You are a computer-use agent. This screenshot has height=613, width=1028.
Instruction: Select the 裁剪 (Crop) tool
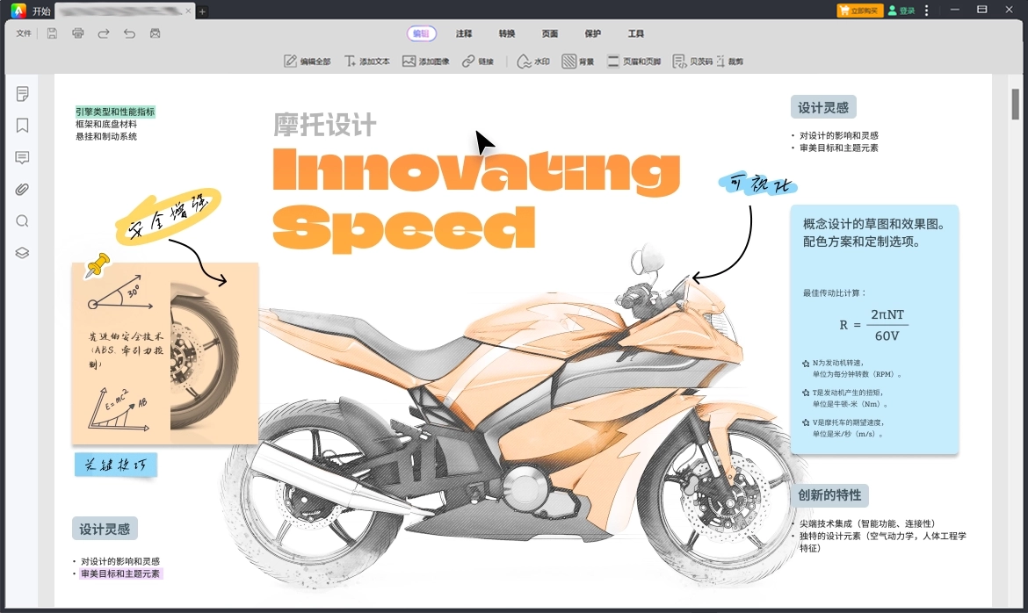click(x=729, y=61)
